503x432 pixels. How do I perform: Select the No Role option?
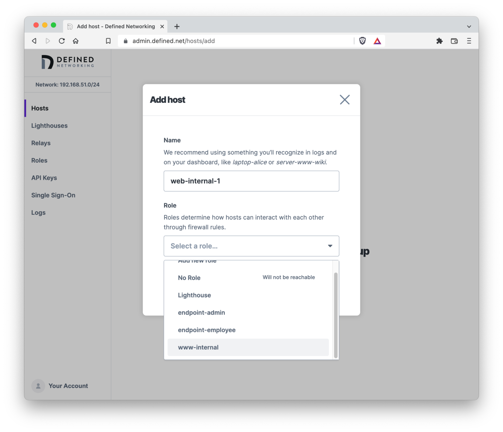[x=248, y=278]
